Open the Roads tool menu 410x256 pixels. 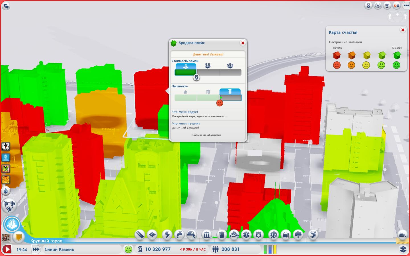(x=140, y=235)
